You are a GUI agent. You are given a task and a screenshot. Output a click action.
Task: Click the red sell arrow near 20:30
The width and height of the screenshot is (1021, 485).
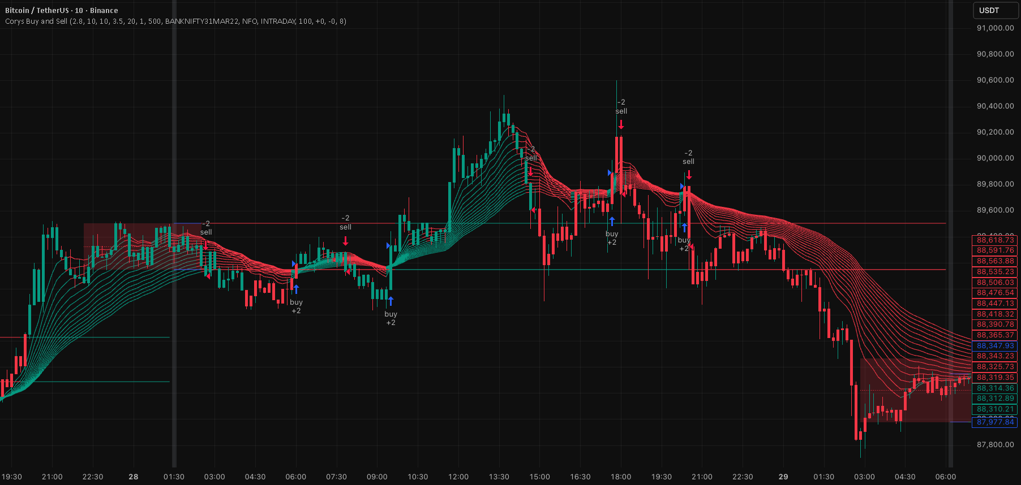tap(689, 175)
